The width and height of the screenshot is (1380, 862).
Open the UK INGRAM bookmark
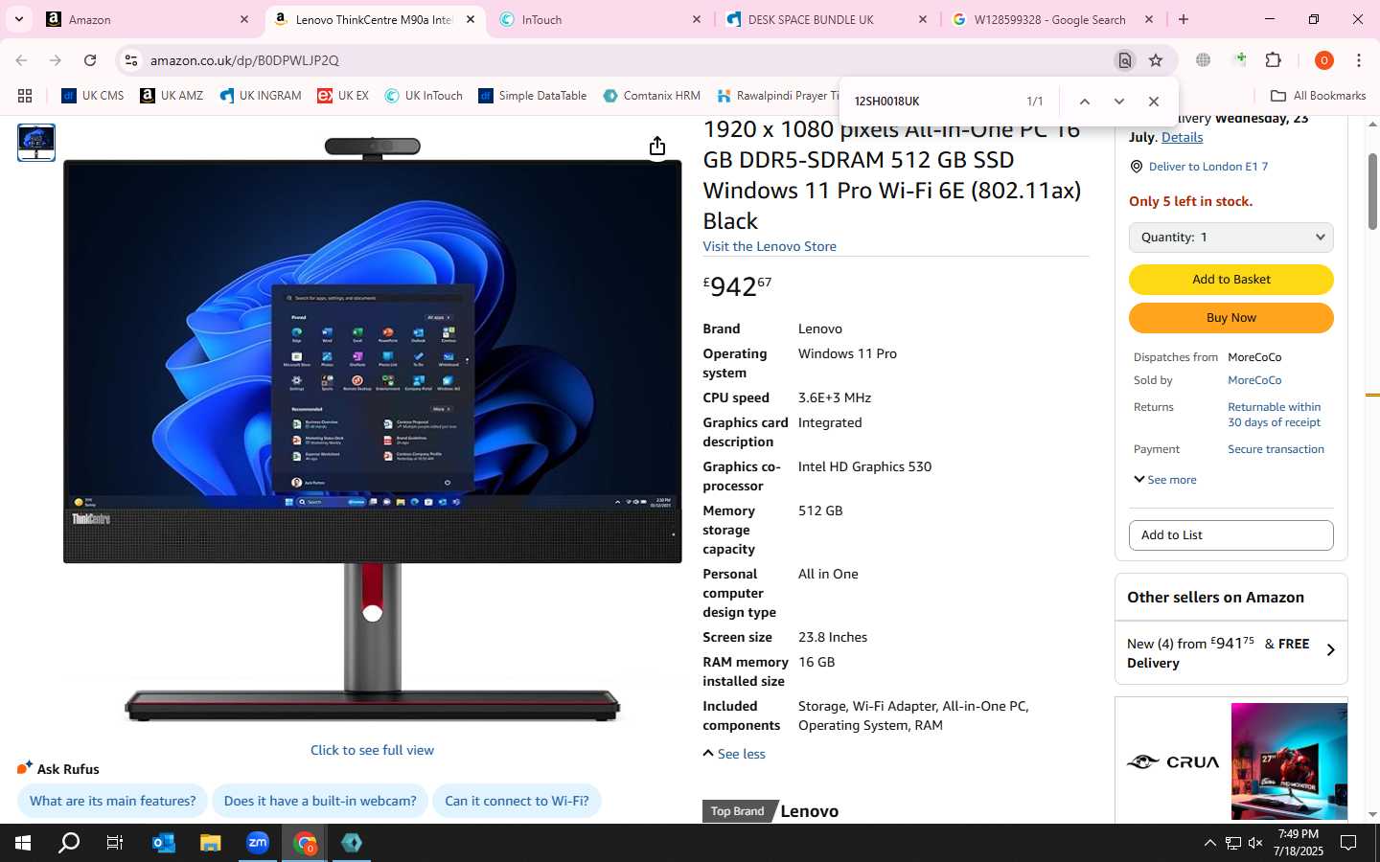point(261,96)
